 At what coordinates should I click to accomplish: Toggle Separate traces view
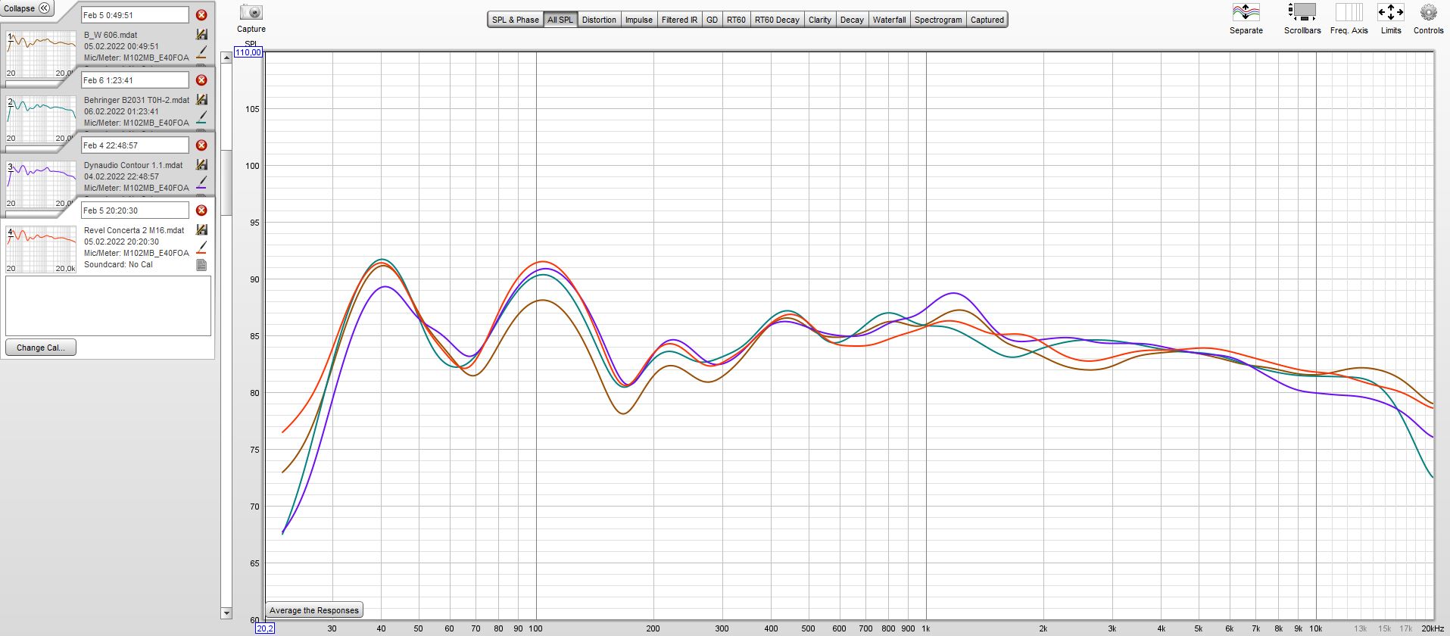click(x=1246, y=18)
